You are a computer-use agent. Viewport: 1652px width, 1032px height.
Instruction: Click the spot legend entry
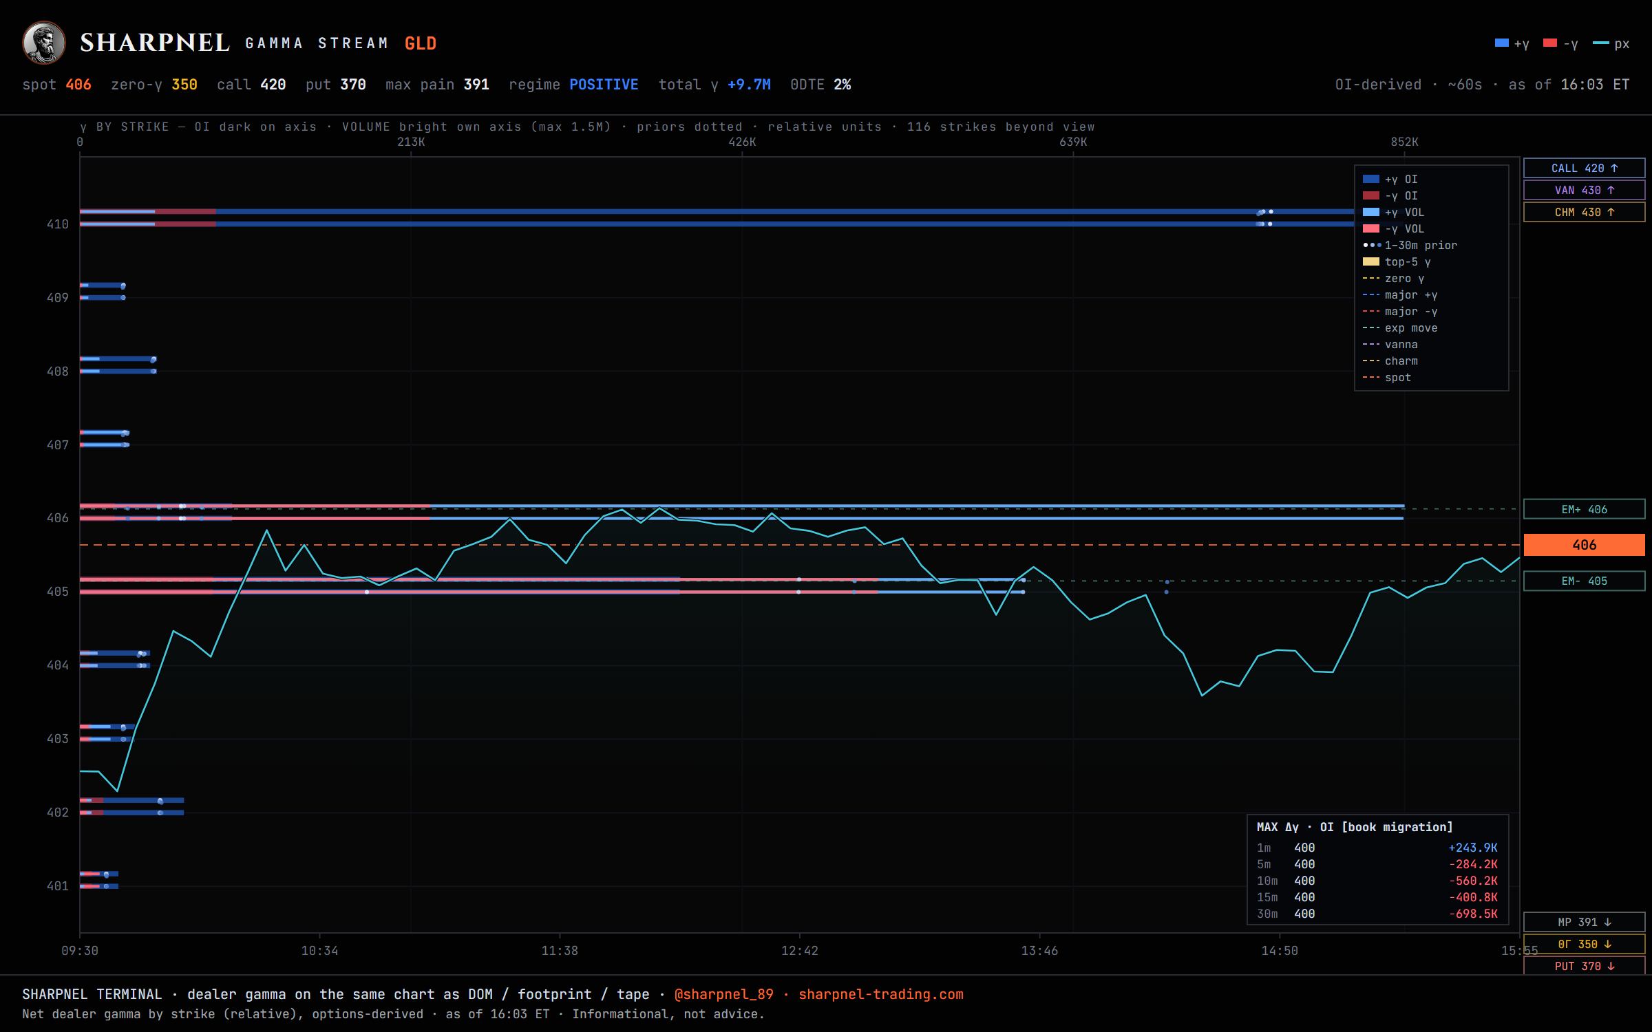1386,377
